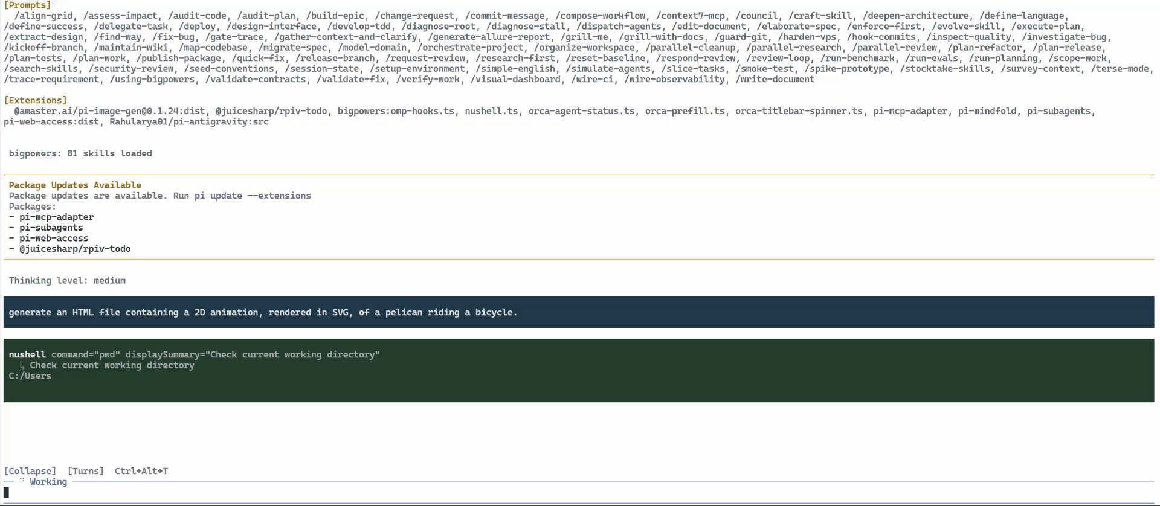Click the [Prompts] section header
Screen dimensions: 1160x506
27,5
